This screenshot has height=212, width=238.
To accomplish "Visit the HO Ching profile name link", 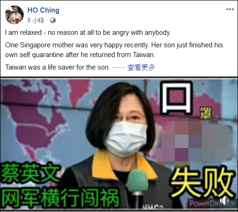I will tap(43, 10).
